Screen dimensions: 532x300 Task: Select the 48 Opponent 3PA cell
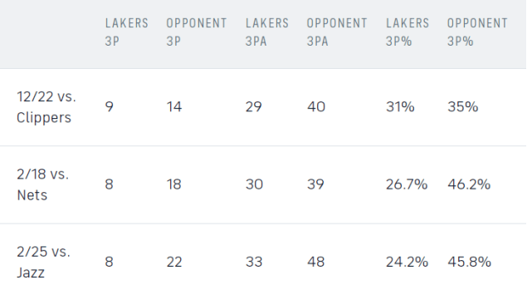click(316, 262)
